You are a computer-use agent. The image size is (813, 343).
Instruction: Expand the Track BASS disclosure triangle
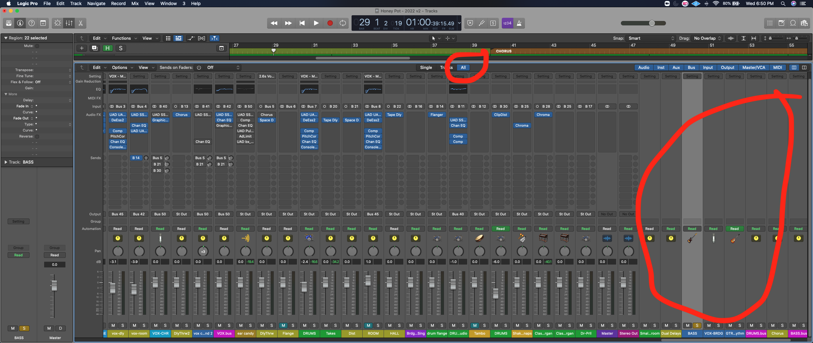[6, 162]
